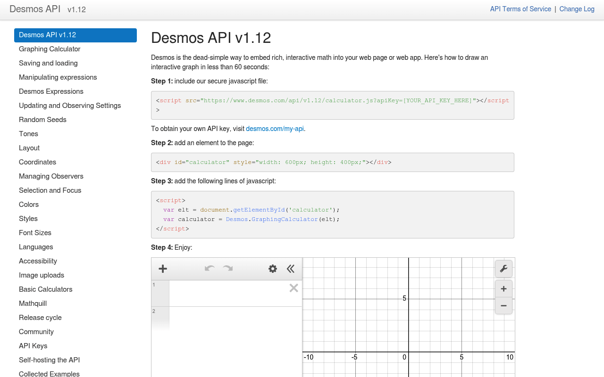Visit the desmos.com/my-api link
This screenshot has width=604, height=377.
tap(275, 129)
